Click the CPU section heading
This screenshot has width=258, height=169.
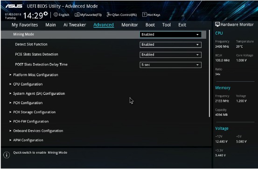[219, 33]
